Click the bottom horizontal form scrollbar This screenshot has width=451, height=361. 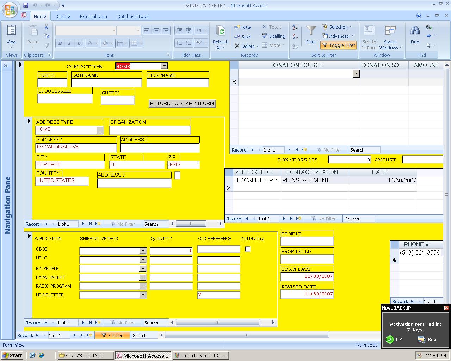pyautogui.click(x=247, y=335)
